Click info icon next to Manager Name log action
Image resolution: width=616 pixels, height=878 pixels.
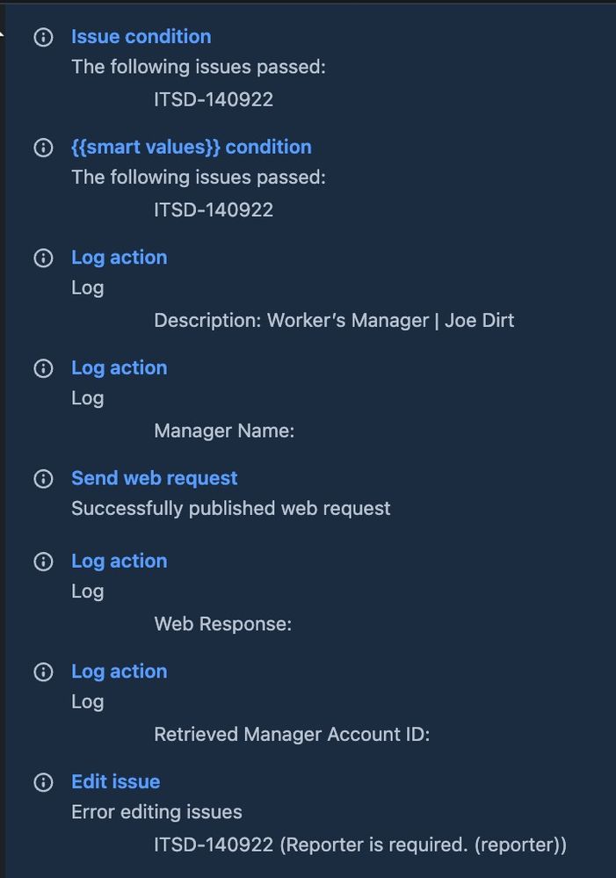pyautogui.click(x=43, y=368)
